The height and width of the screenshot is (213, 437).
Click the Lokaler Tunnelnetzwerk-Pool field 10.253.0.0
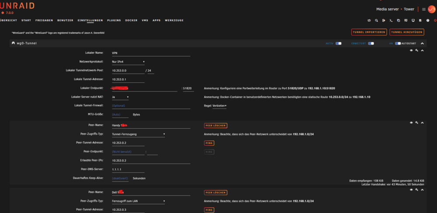coord(128,70)
